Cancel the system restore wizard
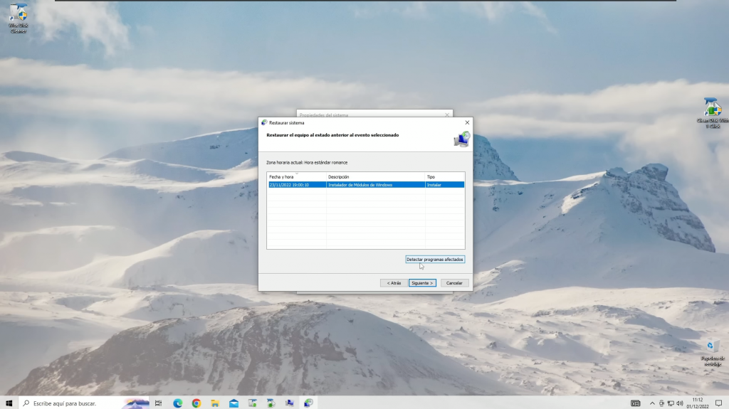729x409 pixels. (455, 282)
